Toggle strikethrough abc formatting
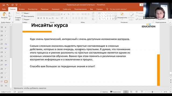The width and height of the screenshot is (172, 96). [50, 18]
